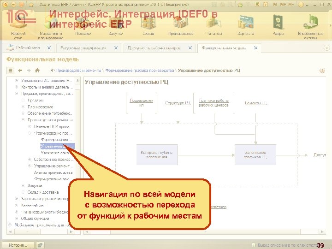Close the Доступность рабочих центров tab
The width and height of the screenshot is (332, 249).
click(190, 48)
